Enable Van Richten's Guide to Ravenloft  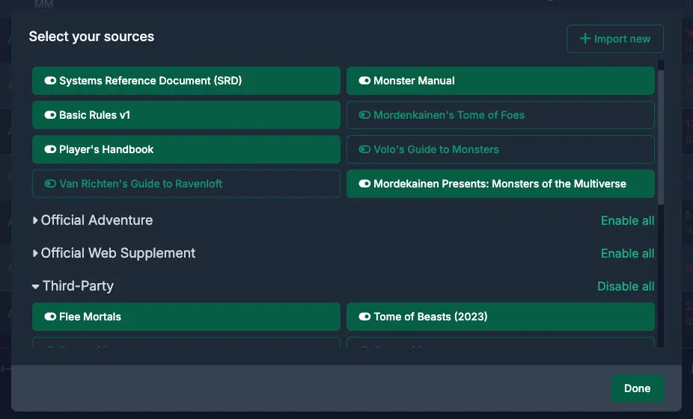pos(186,184)
